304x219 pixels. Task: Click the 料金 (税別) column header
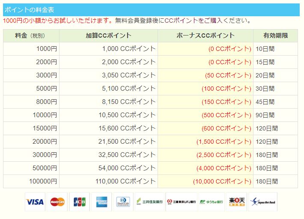tap(31, 36)
